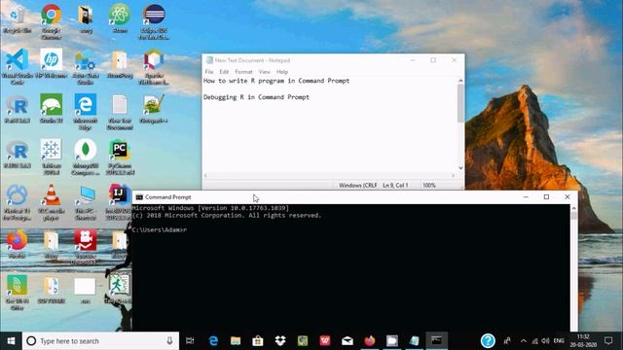Viewport: 623px width, 350px height.
Task: Launch Microsoft Edge from the desktop icon
Action: click(x=86, y=112)
